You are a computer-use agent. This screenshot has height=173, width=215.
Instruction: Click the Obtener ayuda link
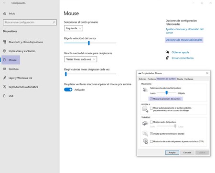pyautogui.click(x=180, y=52)
